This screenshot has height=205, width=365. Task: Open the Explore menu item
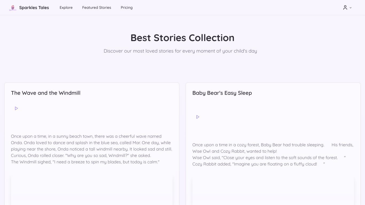pos(66,7)
